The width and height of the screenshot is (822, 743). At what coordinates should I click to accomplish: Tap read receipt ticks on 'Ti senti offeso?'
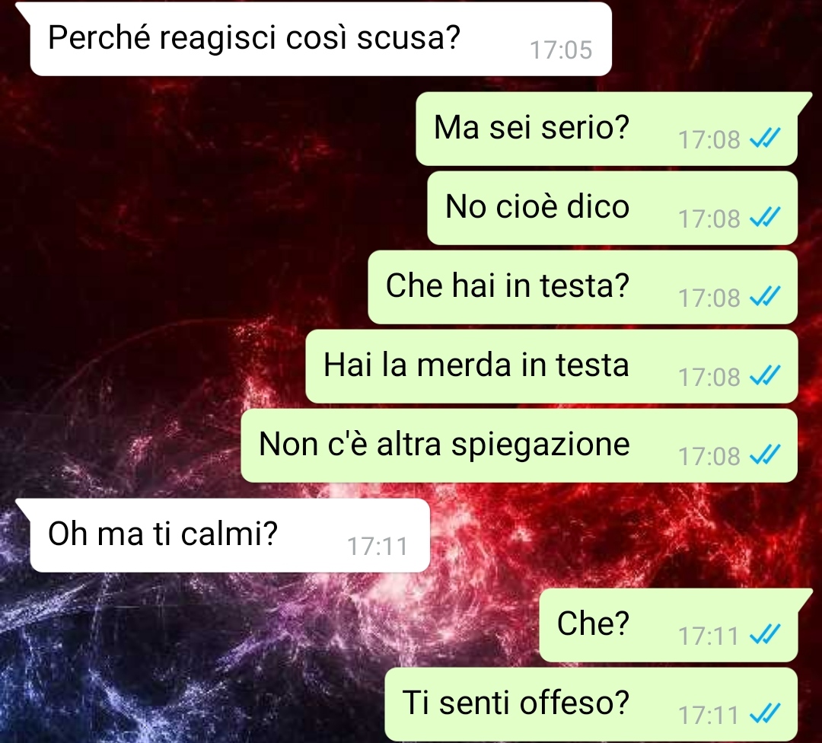point(766,713)
